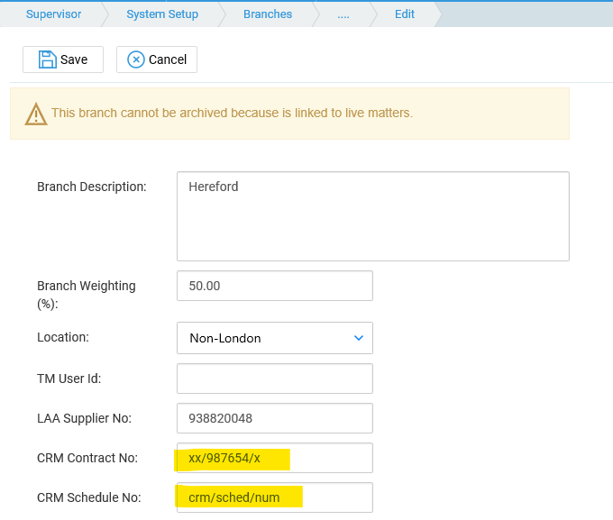Click the circled X Cancel icon

pyautogui.click(x=135, y=59)
